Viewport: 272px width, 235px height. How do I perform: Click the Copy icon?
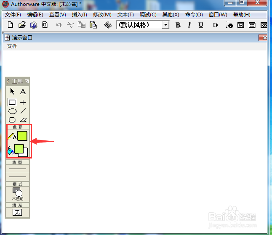pyautogui.click(x=82, y=25)
